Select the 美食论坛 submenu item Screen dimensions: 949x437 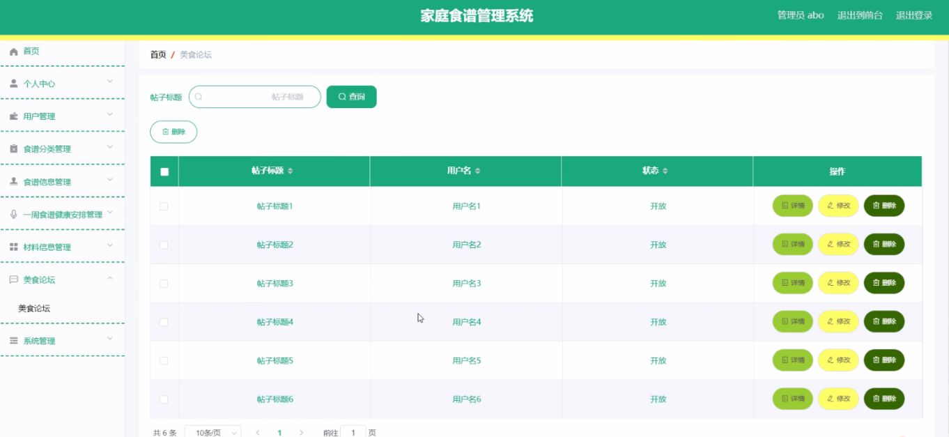click(x=34, y=308)
